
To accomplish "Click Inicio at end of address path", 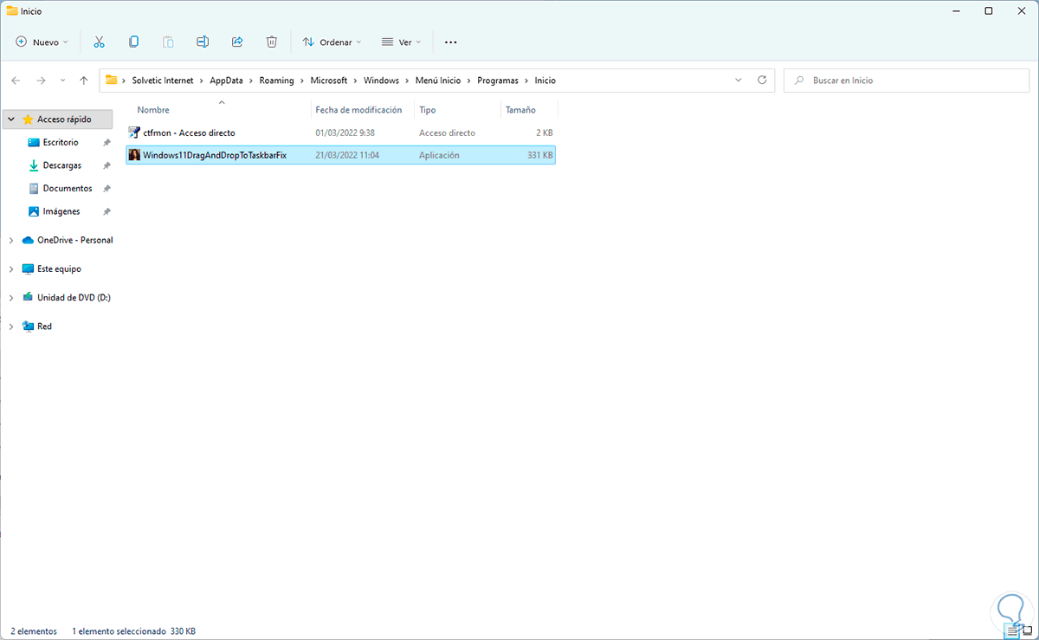I will click(x=545, y=80).
